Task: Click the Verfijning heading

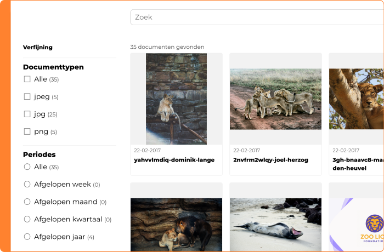Action: 38,47
